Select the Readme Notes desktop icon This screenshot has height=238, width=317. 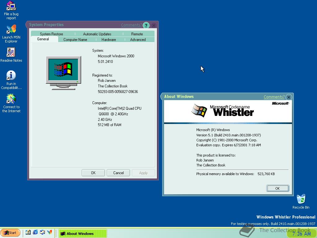tap(11, 55)
